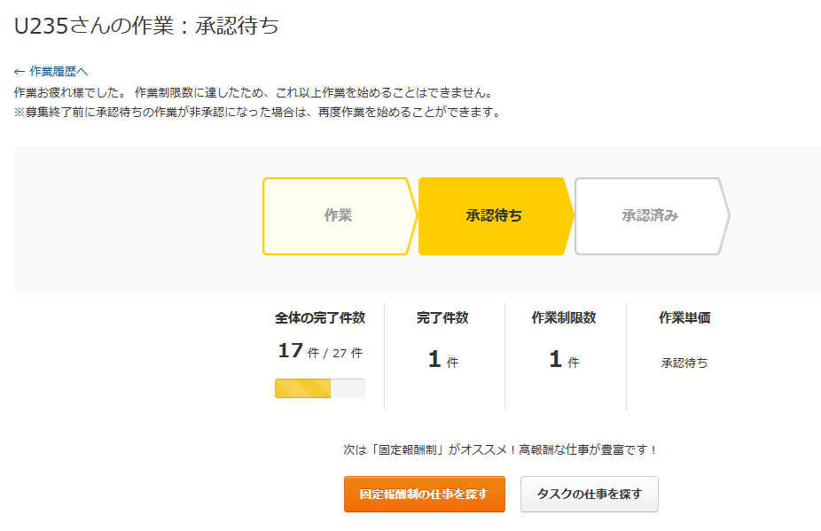Click the yellow completion progress bar
Image resolution: width=821 pixels, height=531 pixels.
319,388
